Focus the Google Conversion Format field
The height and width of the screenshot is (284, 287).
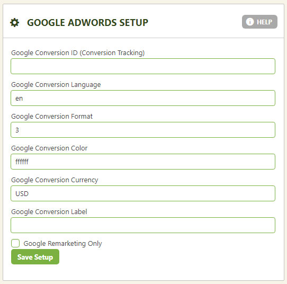pyautogui.click(x=143, y=130)
